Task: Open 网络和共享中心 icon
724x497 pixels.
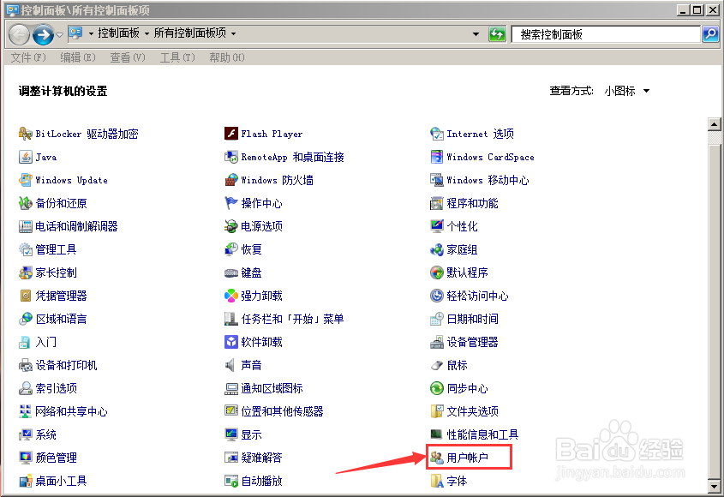Action: click(x=25, y=411)
